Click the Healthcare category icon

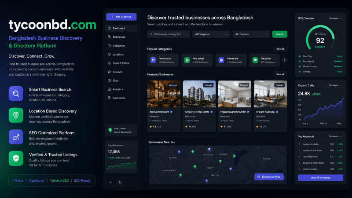[221, 60]
